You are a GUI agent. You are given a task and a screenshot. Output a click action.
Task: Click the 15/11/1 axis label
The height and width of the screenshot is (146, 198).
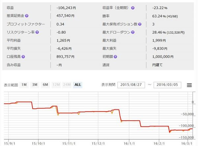pos(69,143)
